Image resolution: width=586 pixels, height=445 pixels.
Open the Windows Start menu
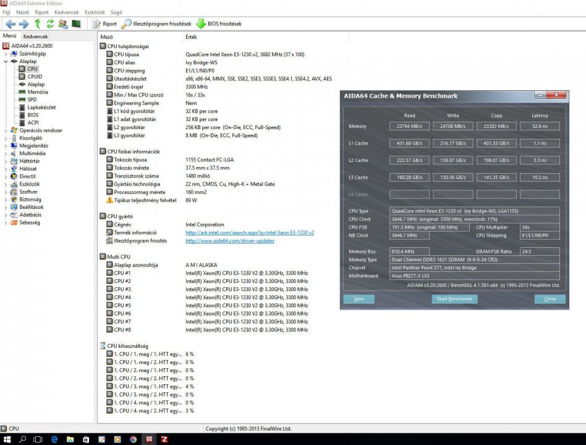pyautogui.click(x=7, y=439)
